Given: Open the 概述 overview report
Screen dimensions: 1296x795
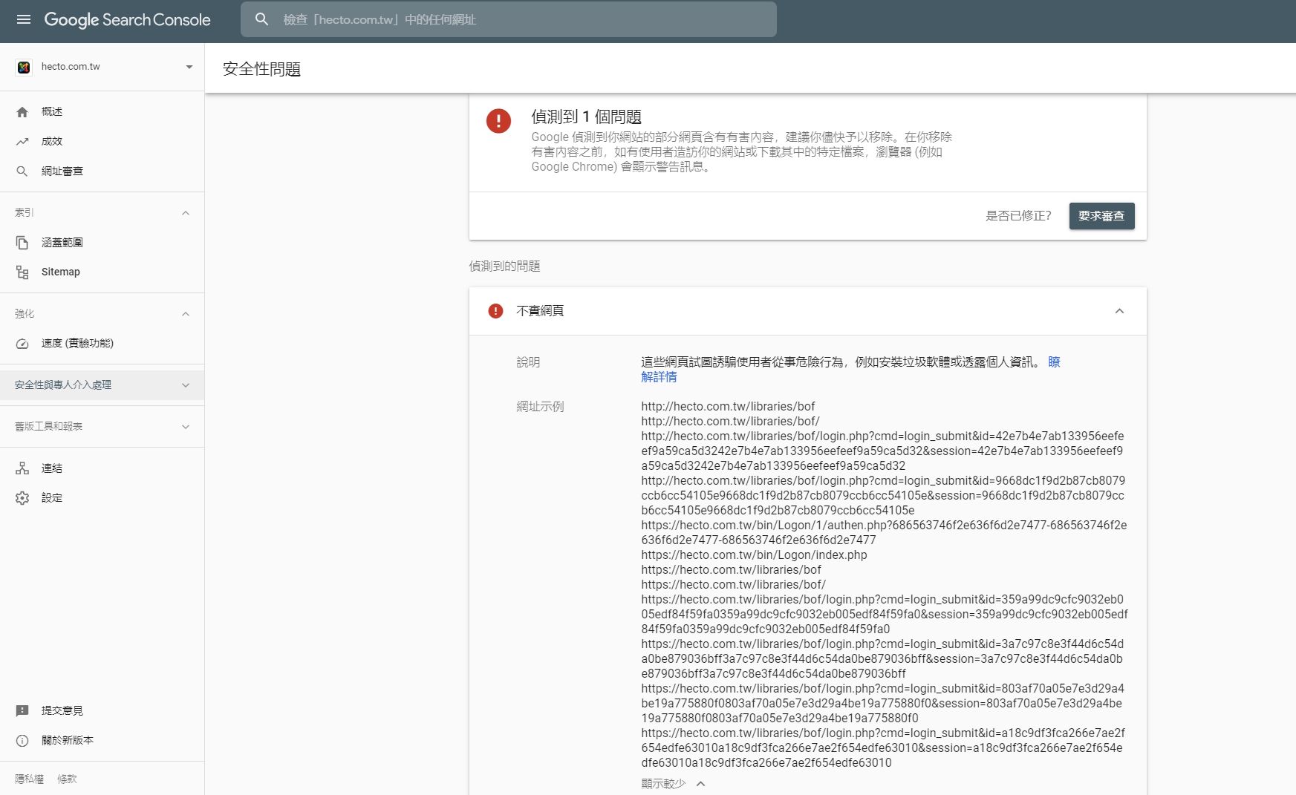Looking at the screenshot, I should [51, 111].
